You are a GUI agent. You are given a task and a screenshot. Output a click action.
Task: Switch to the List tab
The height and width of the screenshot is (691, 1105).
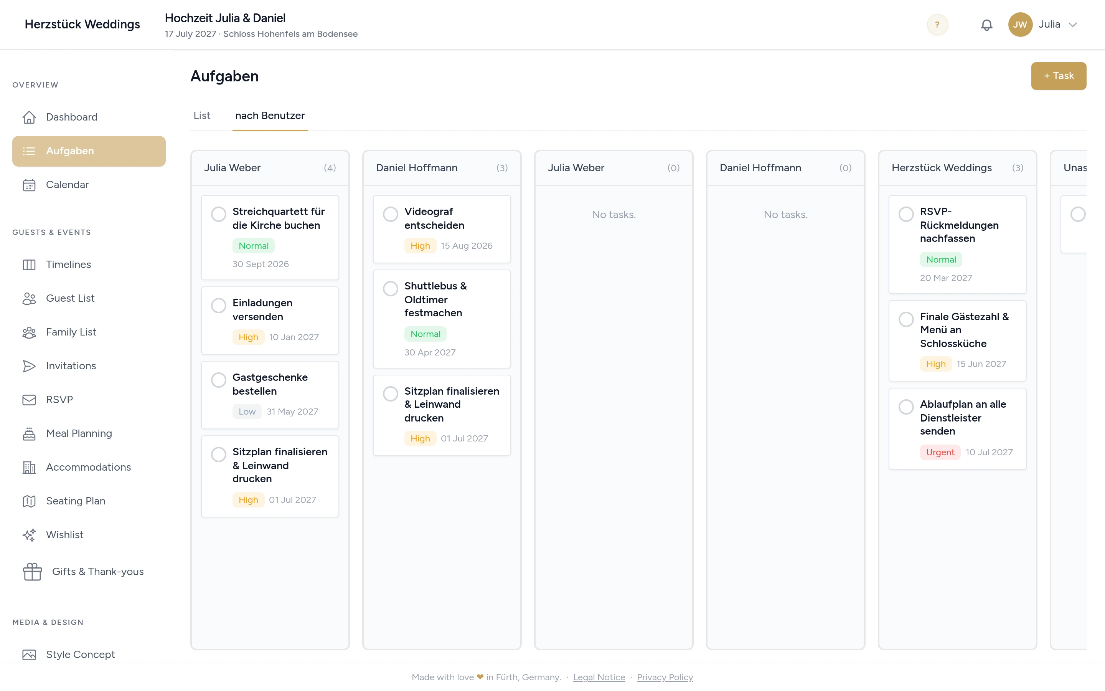(202, 116)
